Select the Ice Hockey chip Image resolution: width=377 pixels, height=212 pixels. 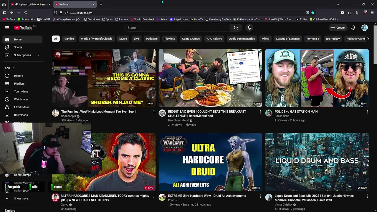coord(333,39)
